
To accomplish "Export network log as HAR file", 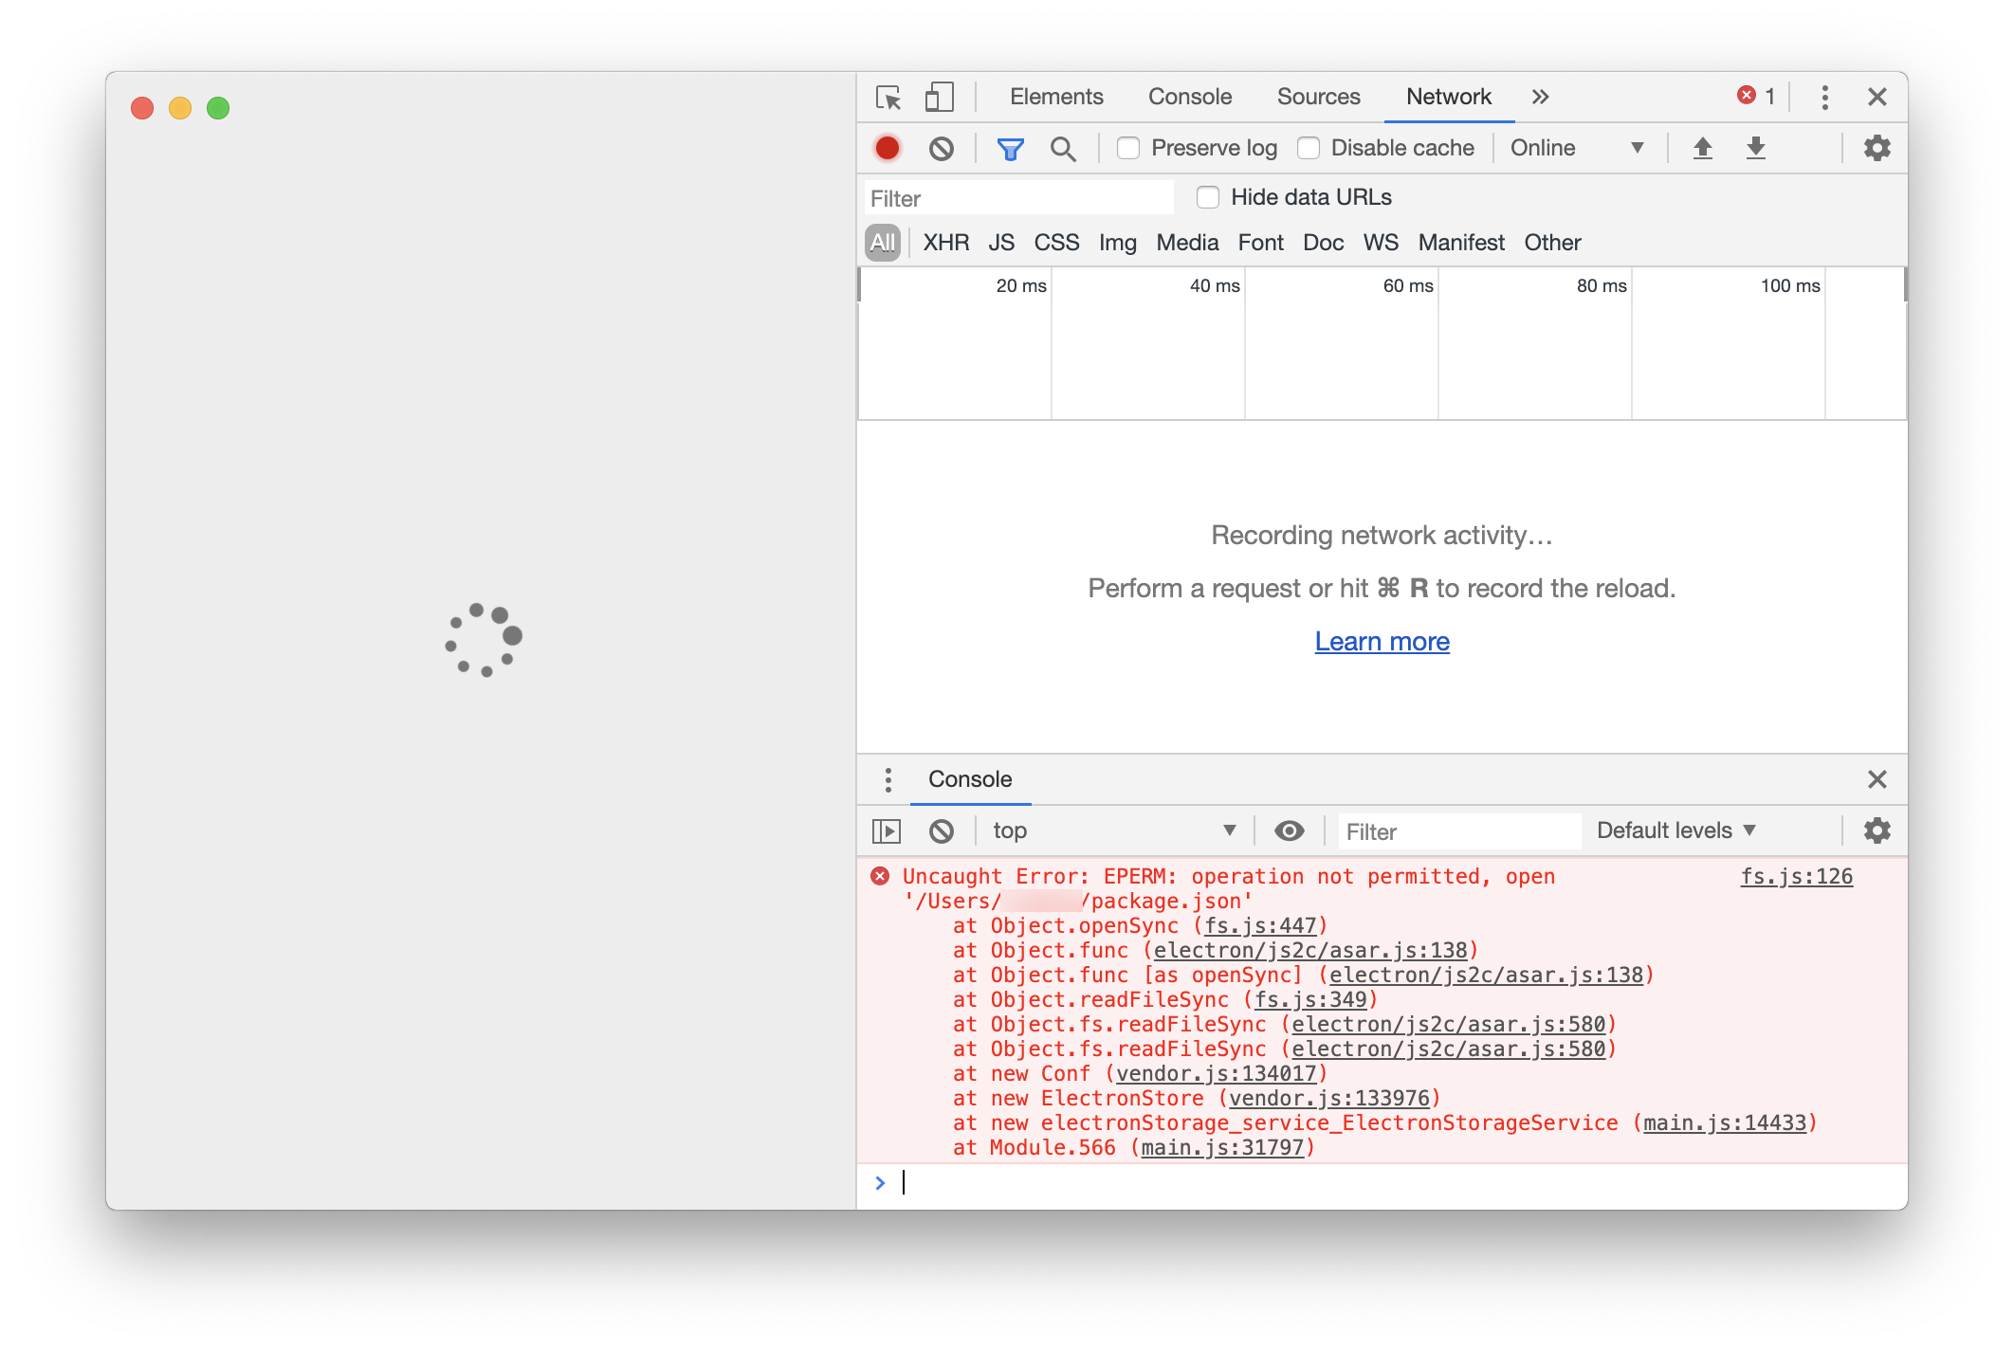I will click(1756, 148).
